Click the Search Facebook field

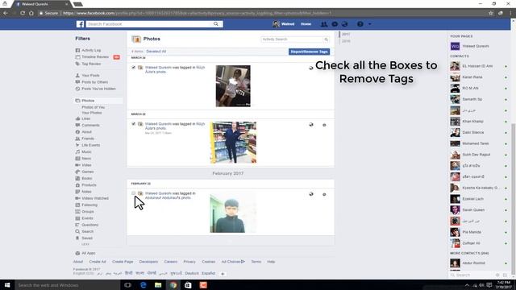point(148,24)
